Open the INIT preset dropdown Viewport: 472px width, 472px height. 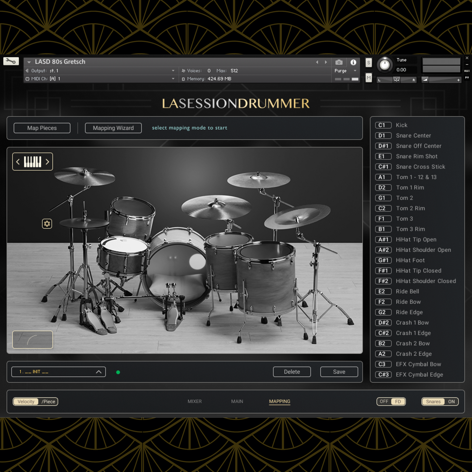[58, 372]
